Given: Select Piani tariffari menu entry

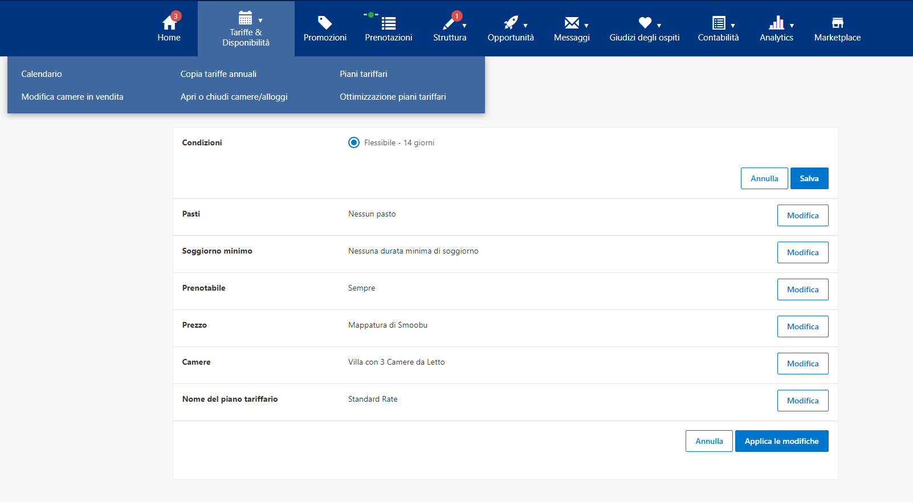Looking at the screenshot, I should click(364, 74).
